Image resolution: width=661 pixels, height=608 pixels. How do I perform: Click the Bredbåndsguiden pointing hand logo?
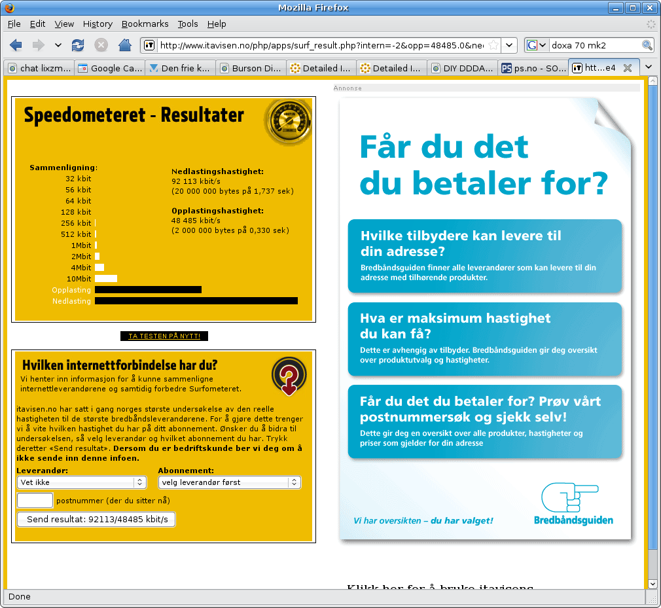[573, 504]
